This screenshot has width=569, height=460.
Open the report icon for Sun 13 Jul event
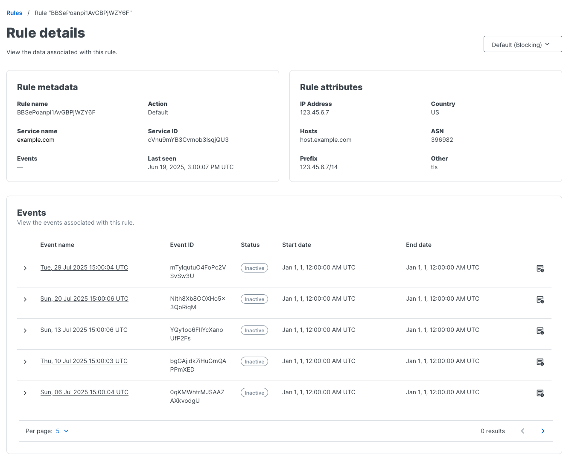pos(540,331)
